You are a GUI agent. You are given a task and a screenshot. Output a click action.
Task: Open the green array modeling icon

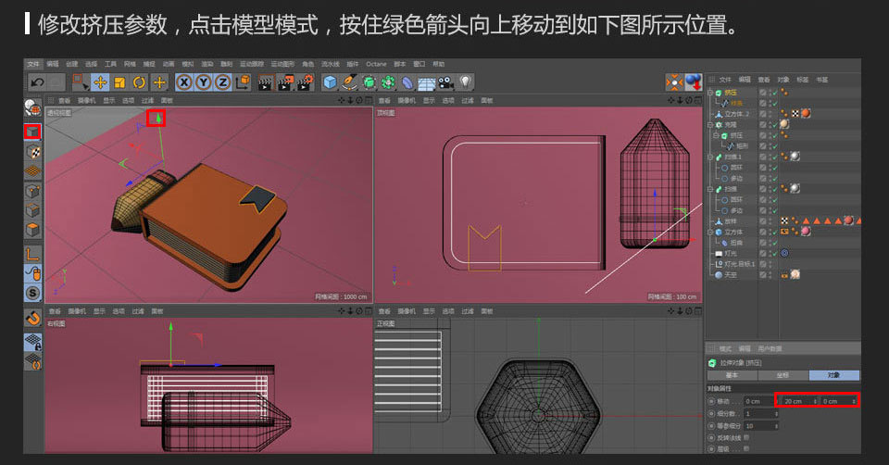click(x=388, y=82)
